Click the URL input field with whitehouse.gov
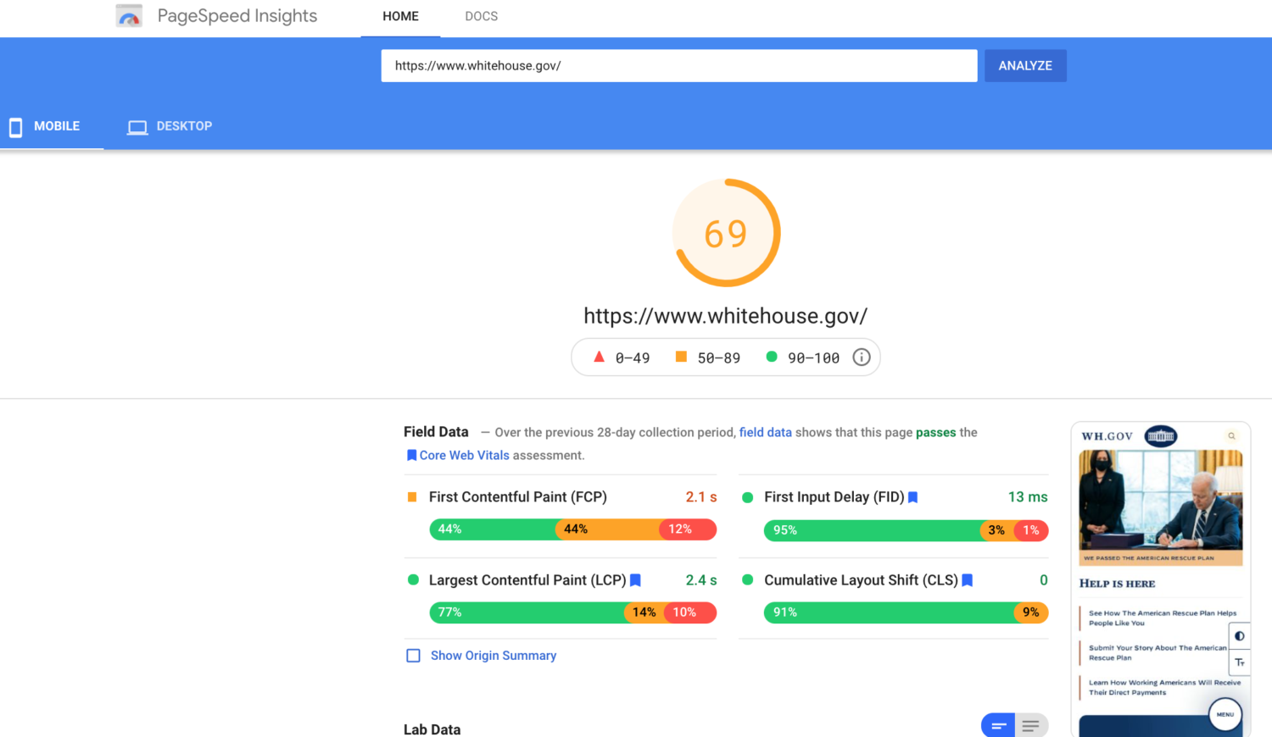This screenshot has width=1272, height=737. [x=679, y=66]
